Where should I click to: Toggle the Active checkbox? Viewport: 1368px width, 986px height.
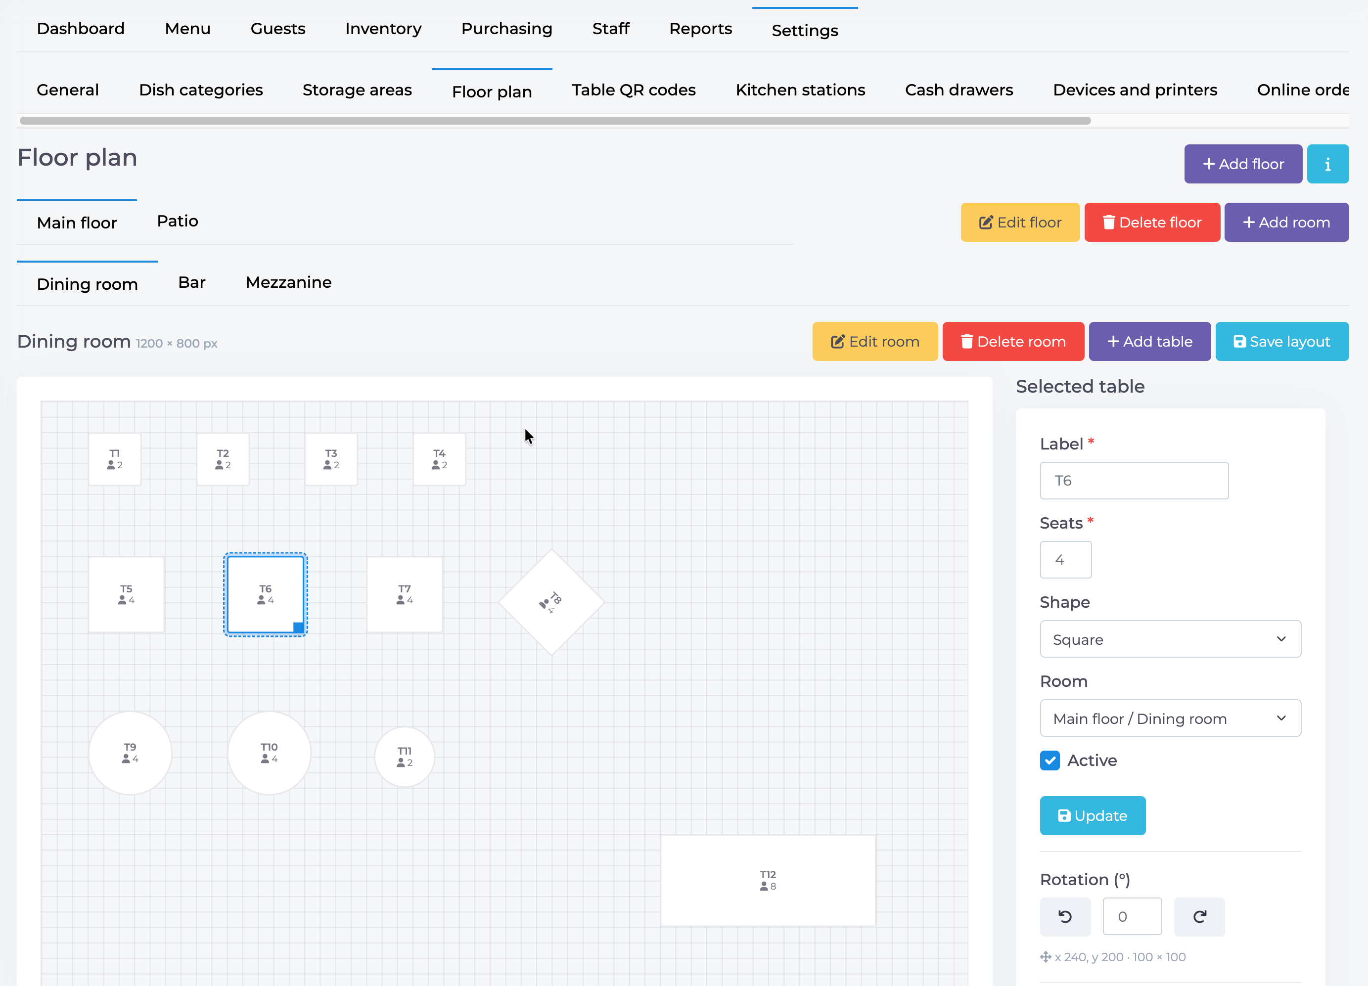(x=1049, y=761)
